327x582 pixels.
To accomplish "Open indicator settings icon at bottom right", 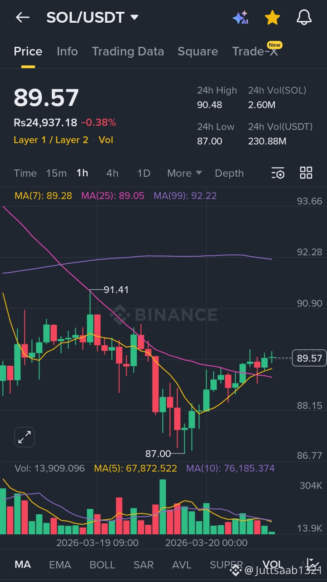I will click(x=312, y=565).
